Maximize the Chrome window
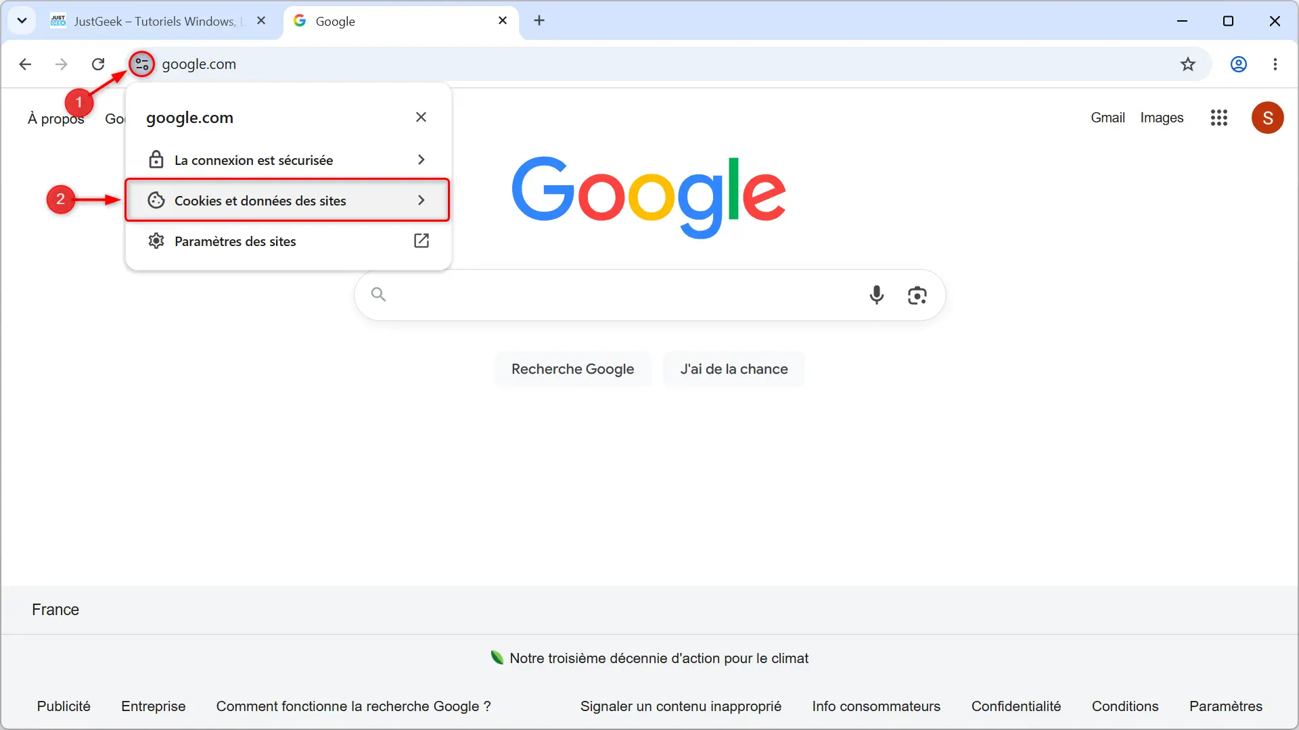The height and width of the screenshot is (730, 1299). 1228,21
